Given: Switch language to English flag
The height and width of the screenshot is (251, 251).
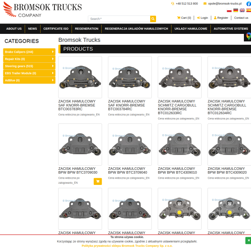Looking at the screenshot, I should click(x=242, y=10).
